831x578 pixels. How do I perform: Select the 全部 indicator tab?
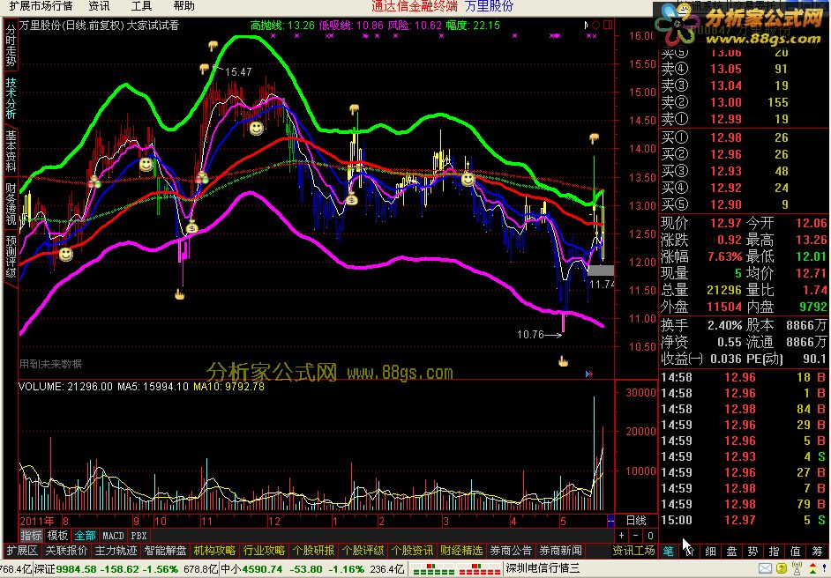85,536
